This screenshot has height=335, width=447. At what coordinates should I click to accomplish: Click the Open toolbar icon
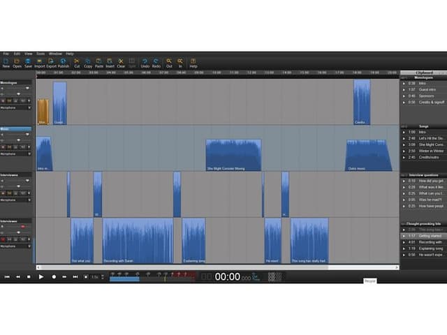[x=17, y=64]
